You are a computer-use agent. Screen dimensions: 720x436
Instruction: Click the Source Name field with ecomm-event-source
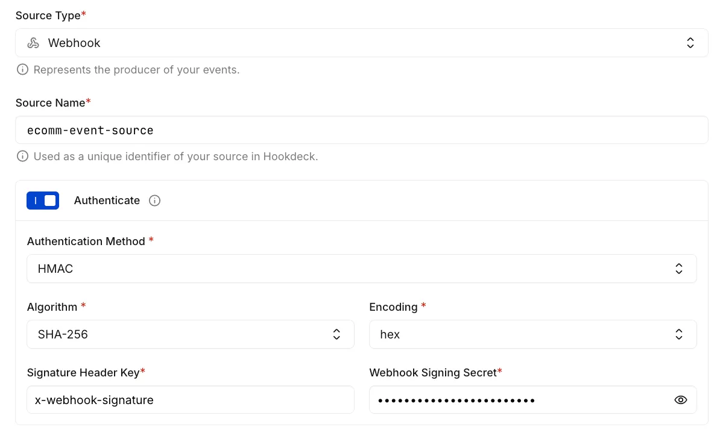pos(362,130)
